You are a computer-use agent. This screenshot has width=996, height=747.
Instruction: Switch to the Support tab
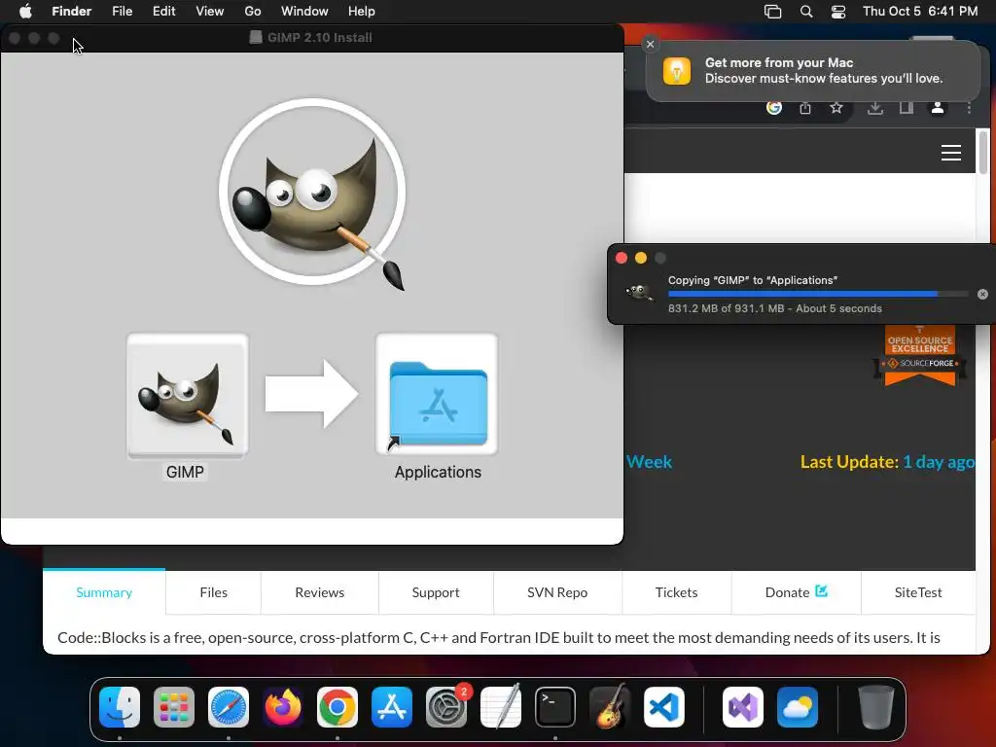coord(436,592)
